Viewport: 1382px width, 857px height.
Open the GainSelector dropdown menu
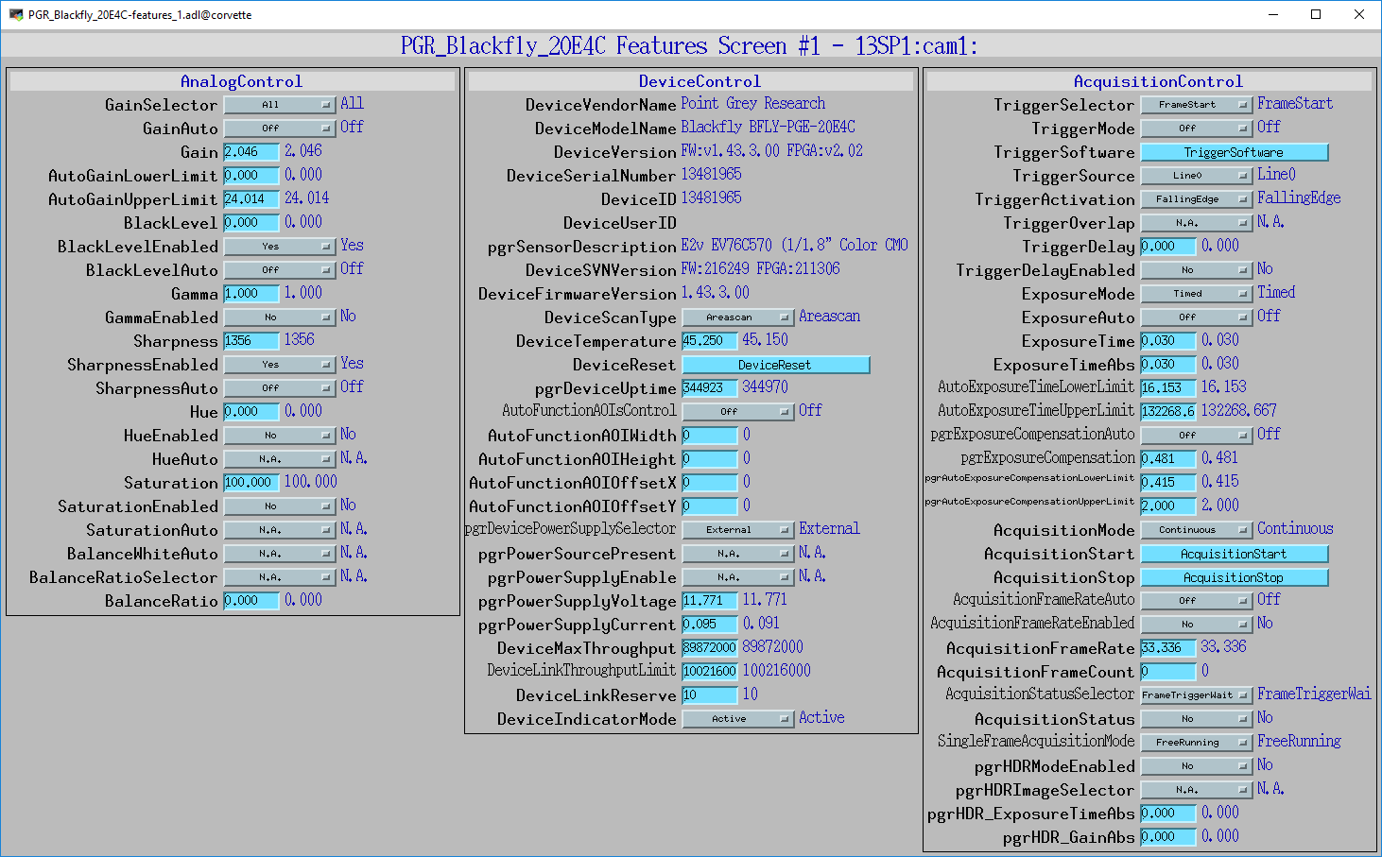(280, 105)
